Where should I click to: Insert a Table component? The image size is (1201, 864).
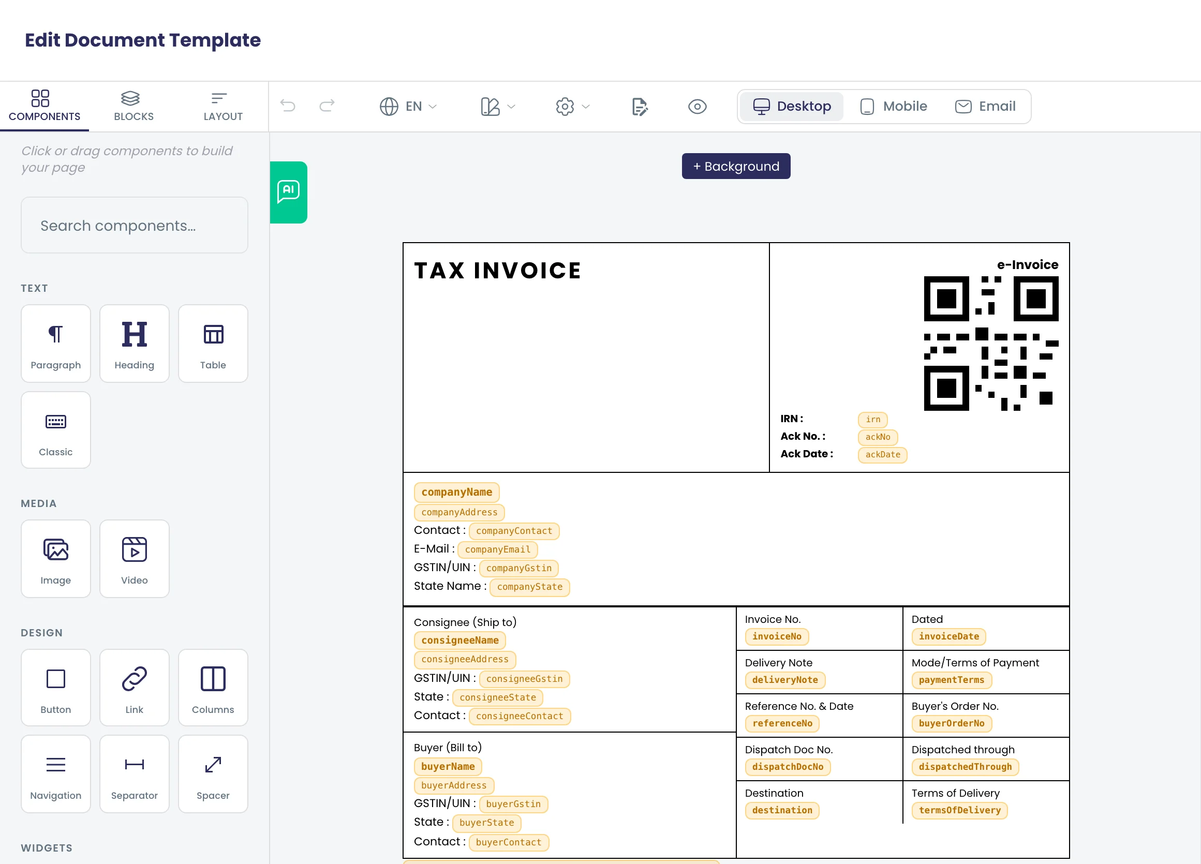tap(213, 343)
